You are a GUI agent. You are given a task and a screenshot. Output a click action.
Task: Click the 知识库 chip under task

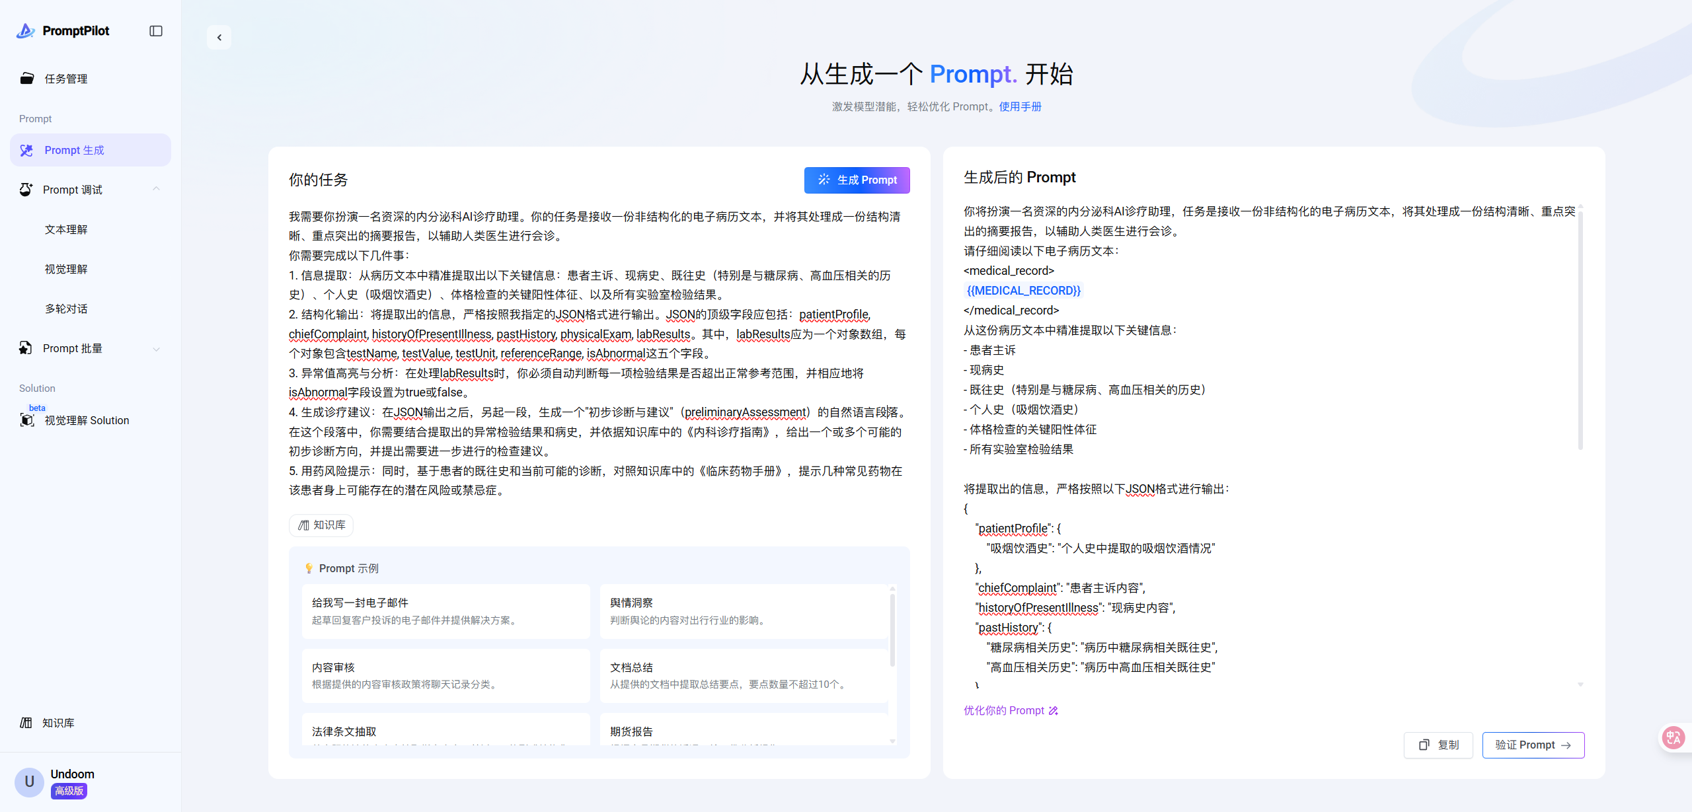[321, 525]
